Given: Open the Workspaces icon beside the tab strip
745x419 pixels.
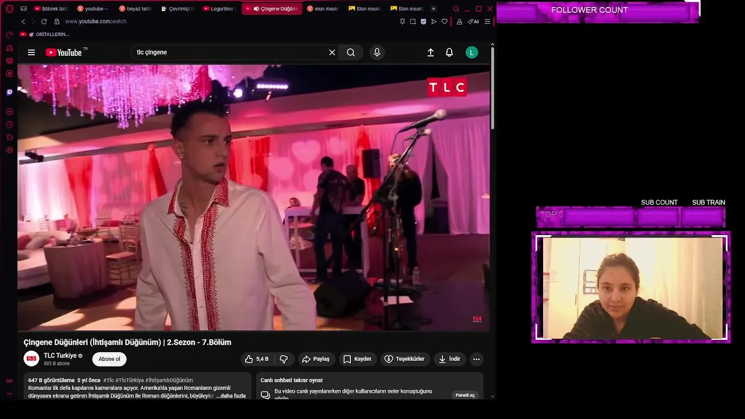Looking at the screenshot, I should 23,9.
